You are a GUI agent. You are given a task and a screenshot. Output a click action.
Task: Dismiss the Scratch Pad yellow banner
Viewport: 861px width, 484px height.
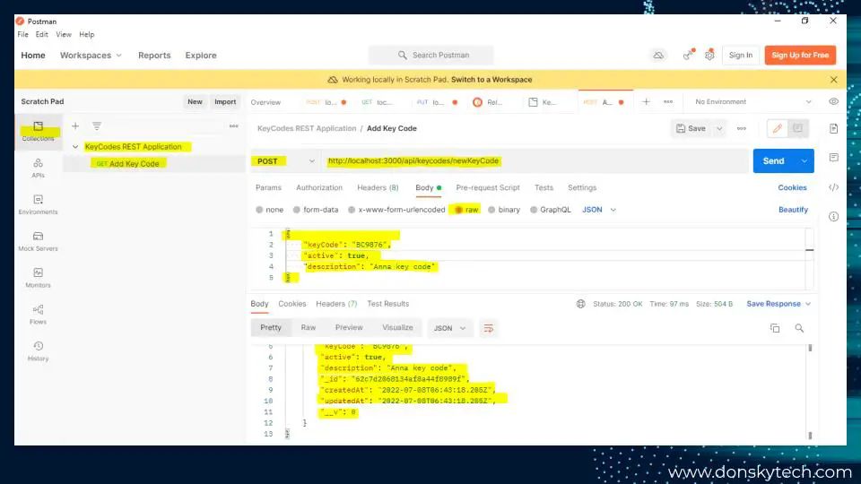tap(833, 80)
